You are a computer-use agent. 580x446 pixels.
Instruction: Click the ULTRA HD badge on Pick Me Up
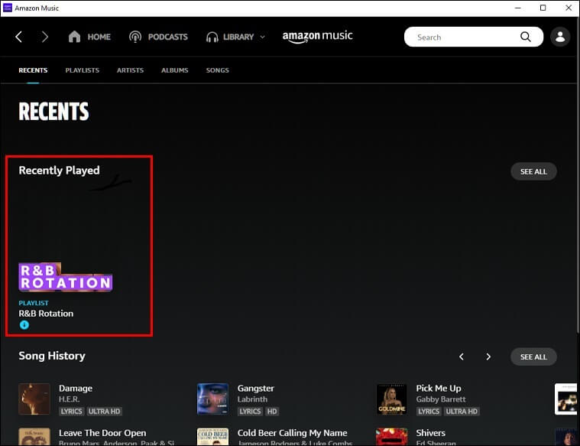pyautogui.click(x=462, y=411)
